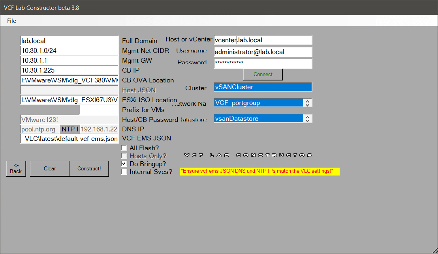Click the DNS IP field 192.168.1.22

(x=99, y=129)
